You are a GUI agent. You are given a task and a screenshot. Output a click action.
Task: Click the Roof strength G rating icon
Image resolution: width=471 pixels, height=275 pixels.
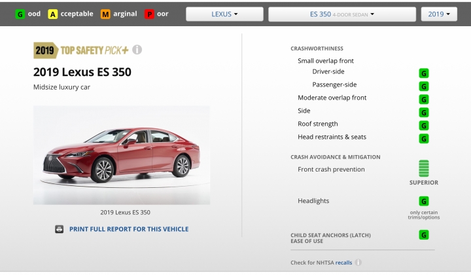[x=424, y=125]
